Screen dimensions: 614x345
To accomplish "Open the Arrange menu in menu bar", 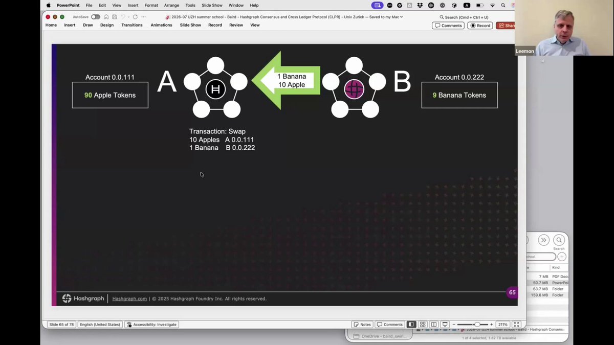I will (x=171, y=5).
